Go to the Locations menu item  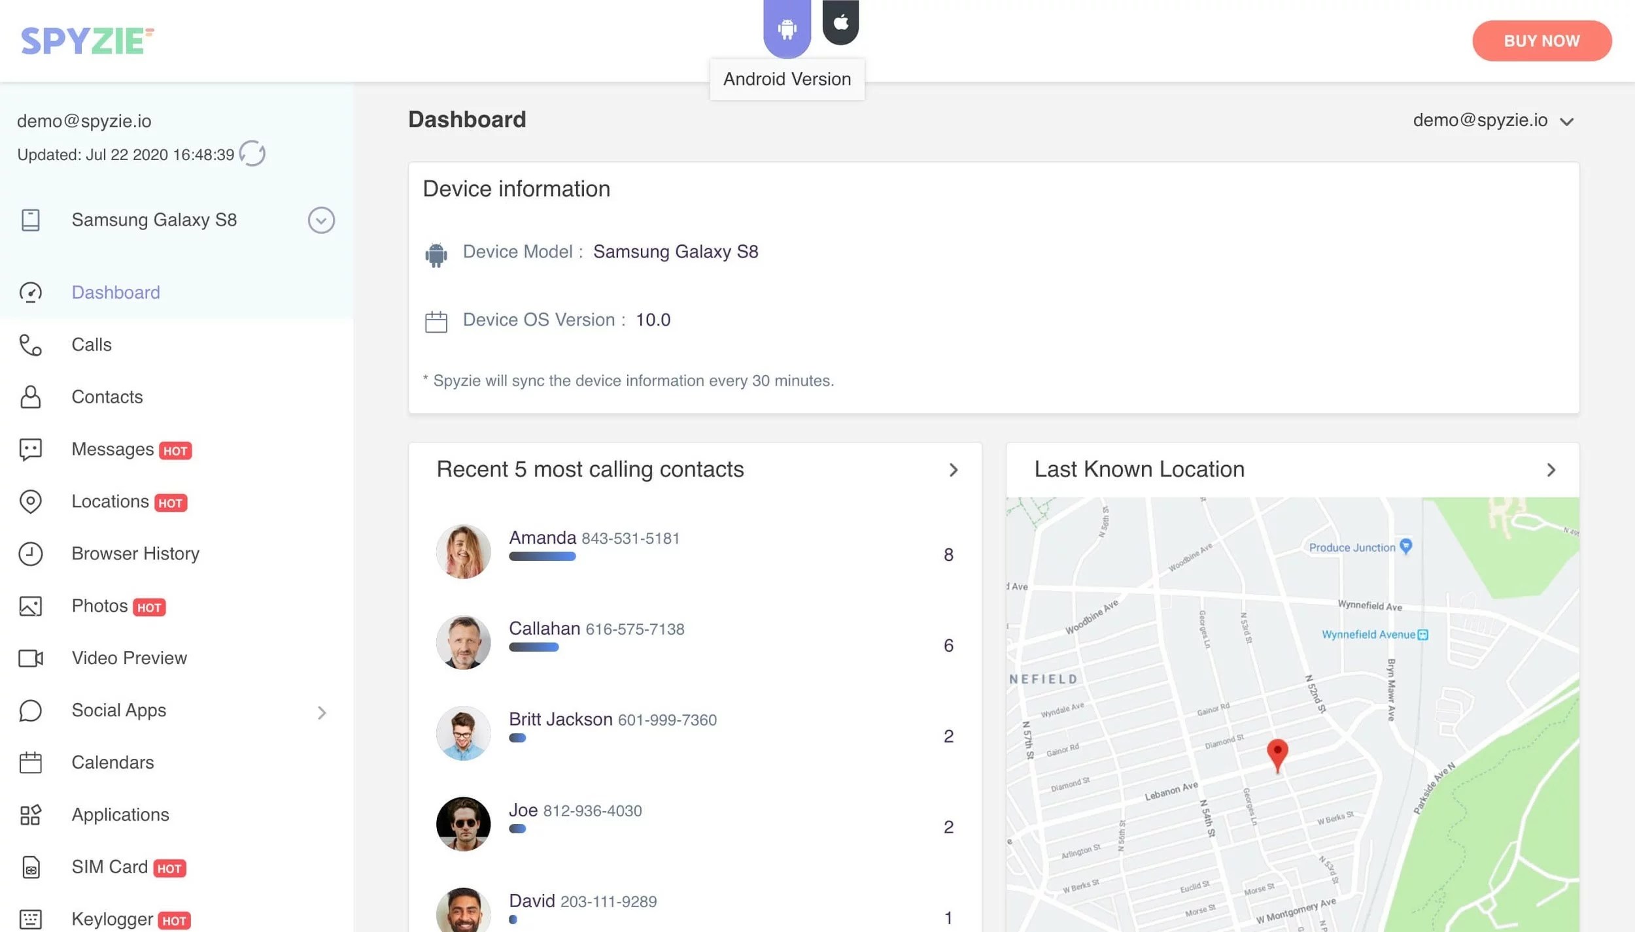(110, 501)
